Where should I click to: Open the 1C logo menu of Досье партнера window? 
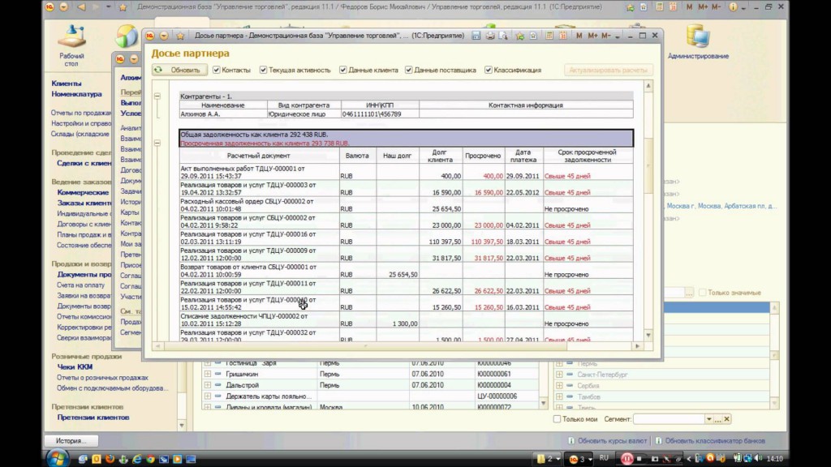tap(150, 36)
